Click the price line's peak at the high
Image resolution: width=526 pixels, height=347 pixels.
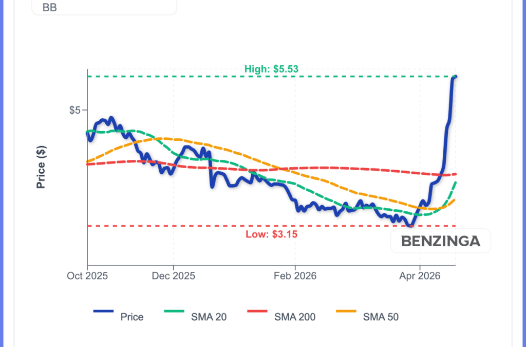(455, 77)
